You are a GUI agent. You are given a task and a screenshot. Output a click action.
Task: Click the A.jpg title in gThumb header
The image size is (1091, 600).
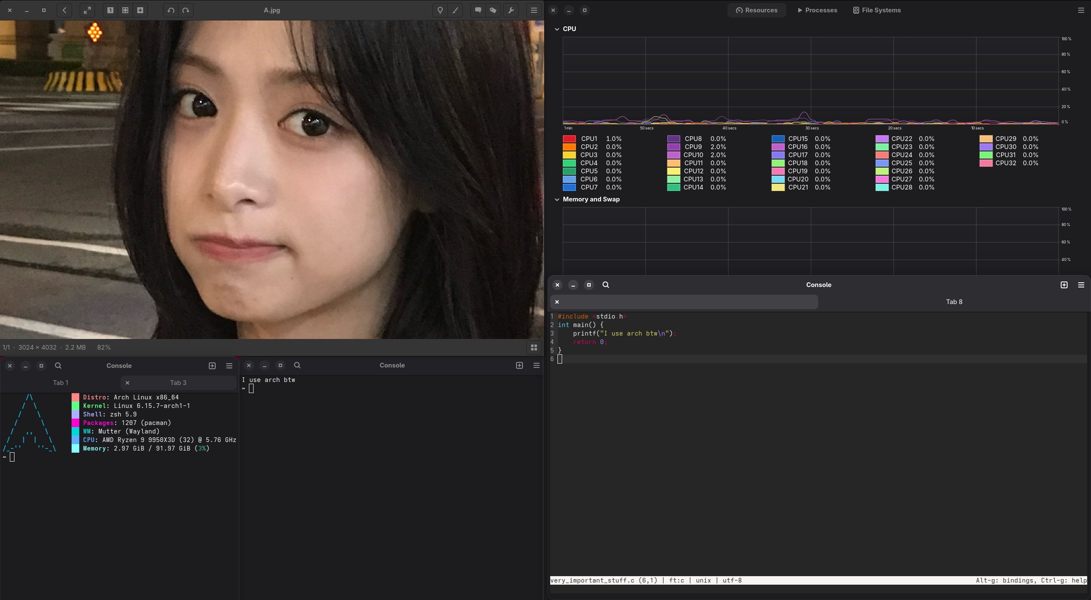tap(272, 10)
